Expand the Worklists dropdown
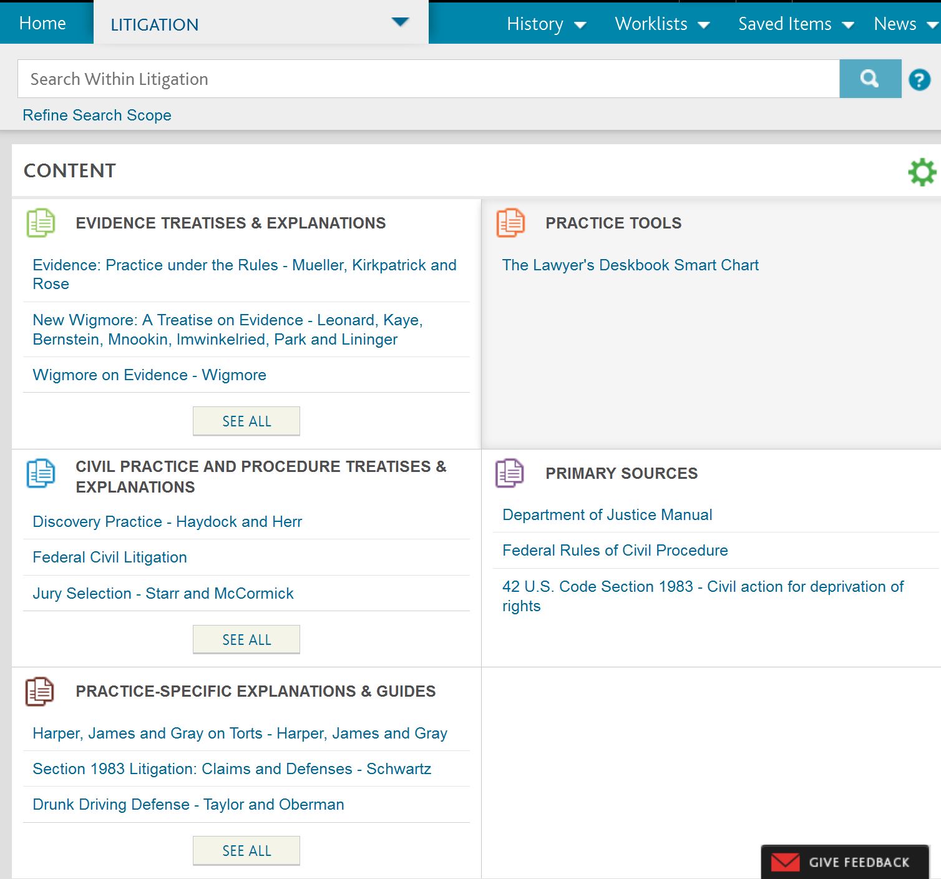The height and width of the screenshot is (879, 941). coord(661,24)
